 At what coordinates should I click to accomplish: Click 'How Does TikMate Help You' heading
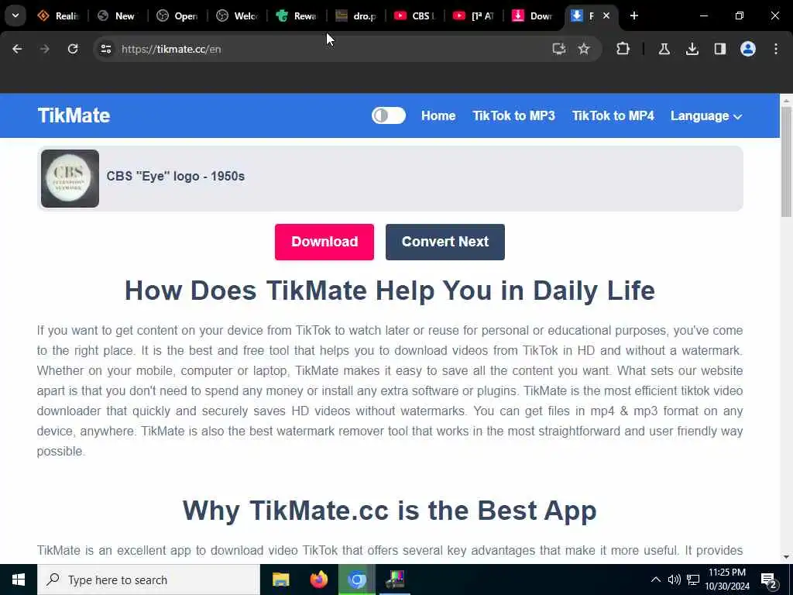pyautogui.click(x=390, y=291)
